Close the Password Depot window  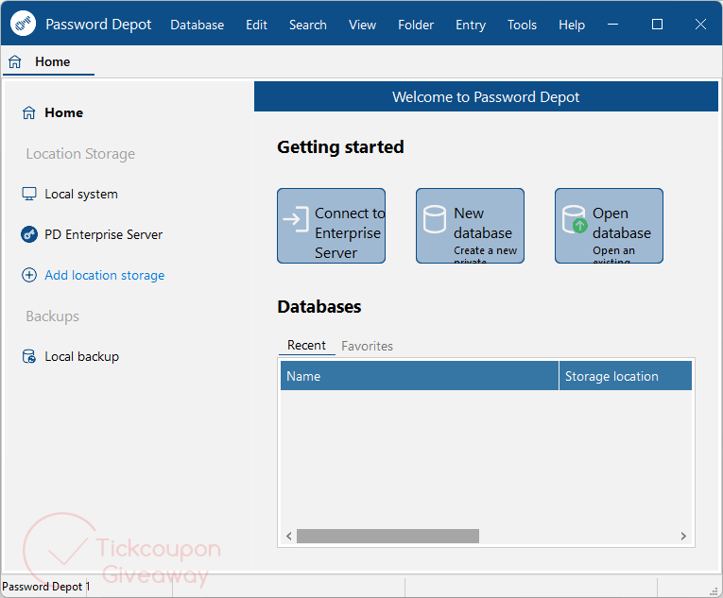(x=700, y=24)
